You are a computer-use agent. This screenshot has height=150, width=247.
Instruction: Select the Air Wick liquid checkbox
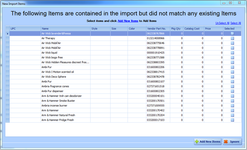pos(232,53)
